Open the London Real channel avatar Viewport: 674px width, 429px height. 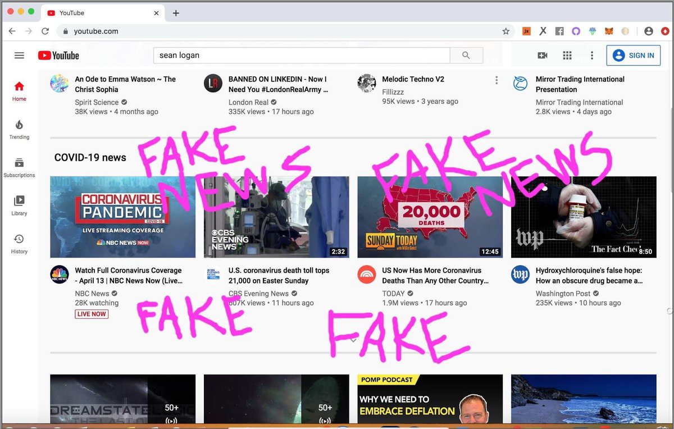[213, 83]
